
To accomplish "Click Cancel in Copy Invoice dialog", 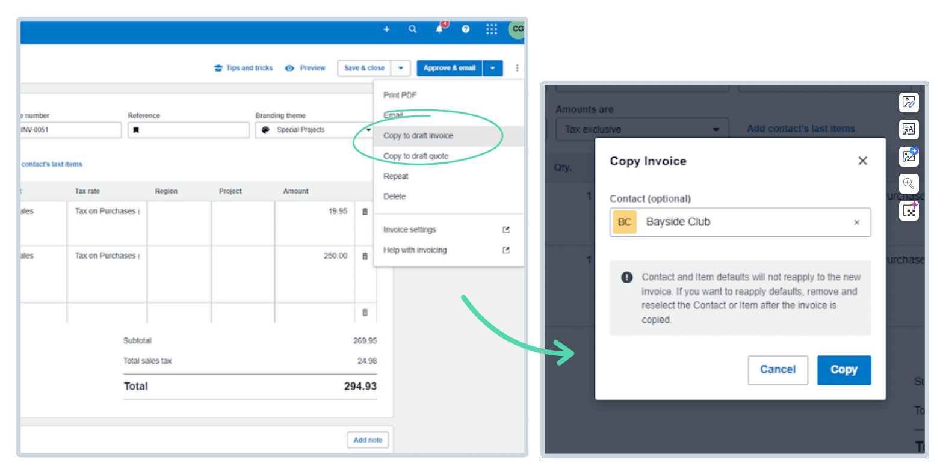I will coord(778,370).
